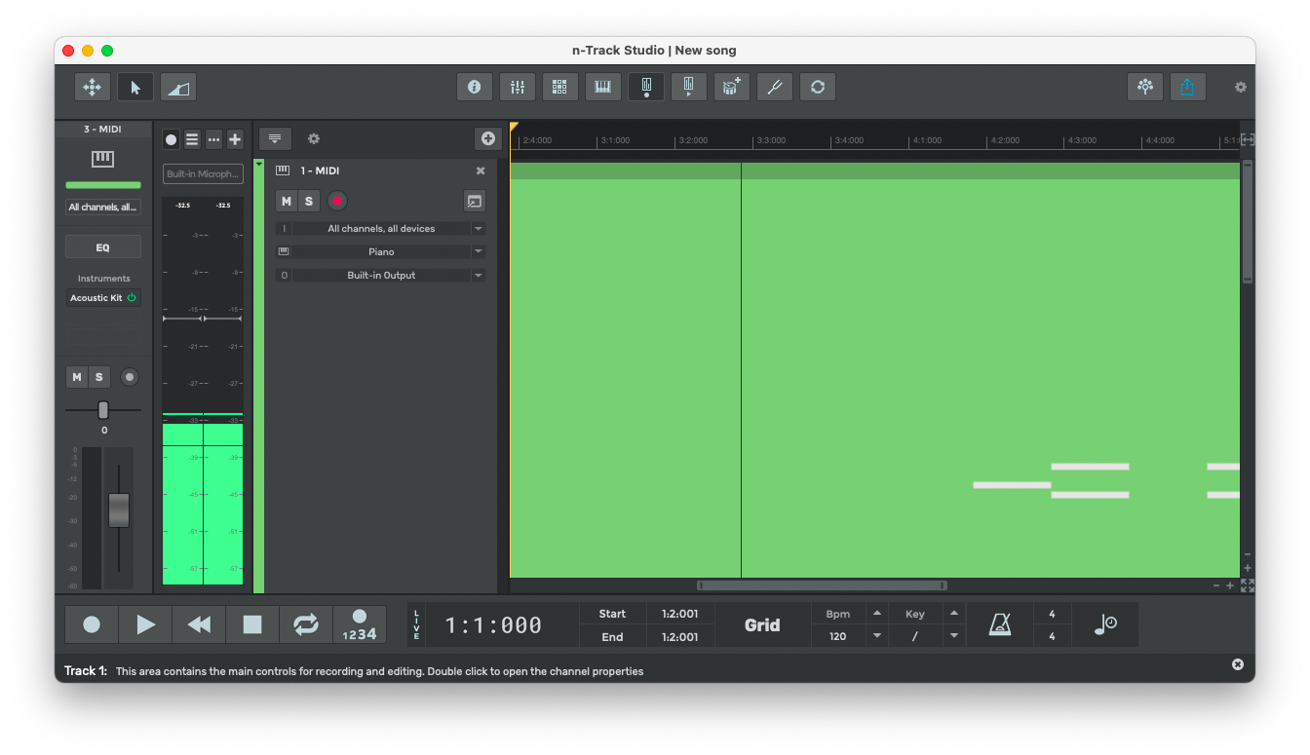
Task: Open the tuner fork icon
Action: click(775, 87)
